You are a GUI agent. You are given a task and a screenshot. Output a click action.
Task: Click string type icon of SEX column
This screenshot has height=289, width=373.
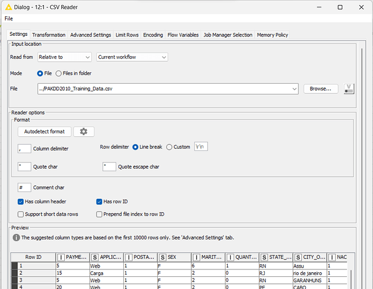coord(163,257)
